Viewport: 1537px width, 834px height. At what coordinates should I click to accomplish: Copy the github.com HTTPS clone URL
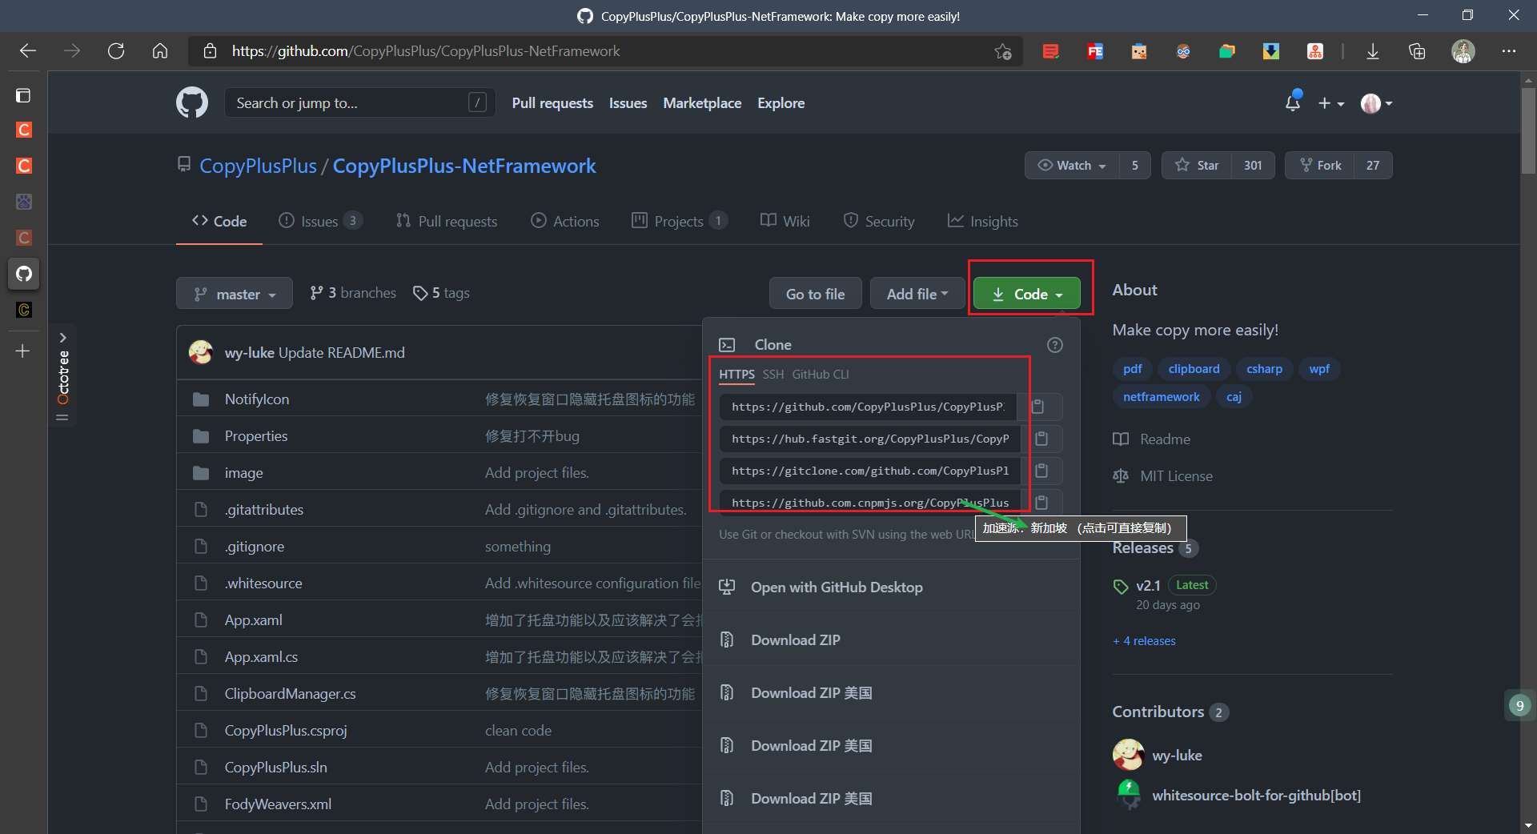1039,407
